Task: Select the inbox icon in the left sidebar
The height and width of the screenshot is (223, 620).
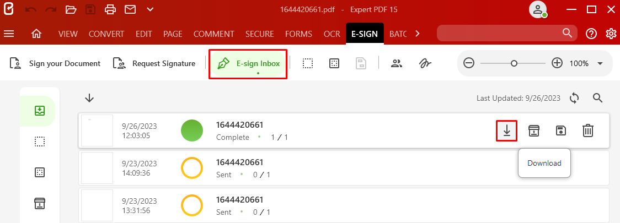Action: click(x=39, y=111)
